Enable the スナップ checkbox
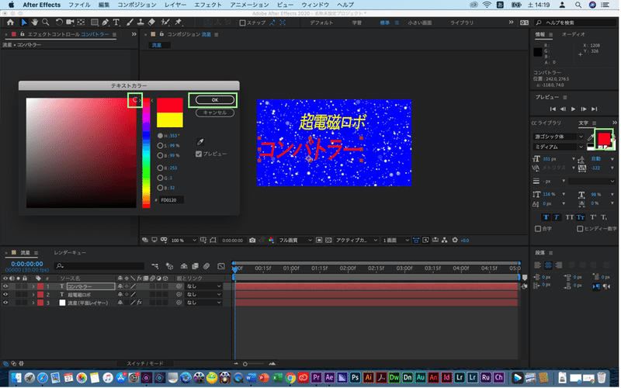Viewport: 621px width, 388px height. pyautogui.click(x=242, y=23)
